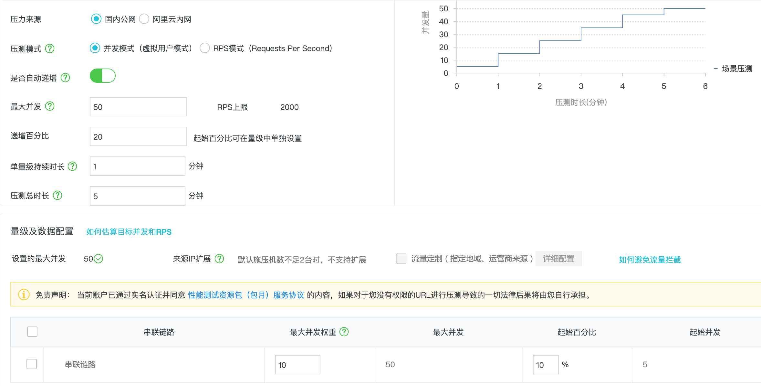Click 场景压测 legend in the chart
This screenshot has height=386, width=761.
click(x=736, y=69)
